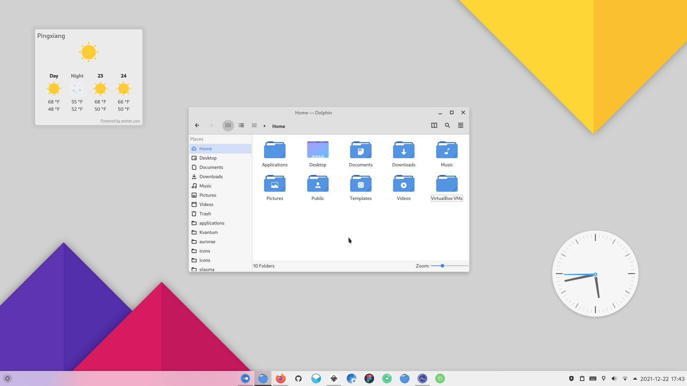Select Home in Places panel
Viewport: 687px width, 386px height.
tap(220, 149)
